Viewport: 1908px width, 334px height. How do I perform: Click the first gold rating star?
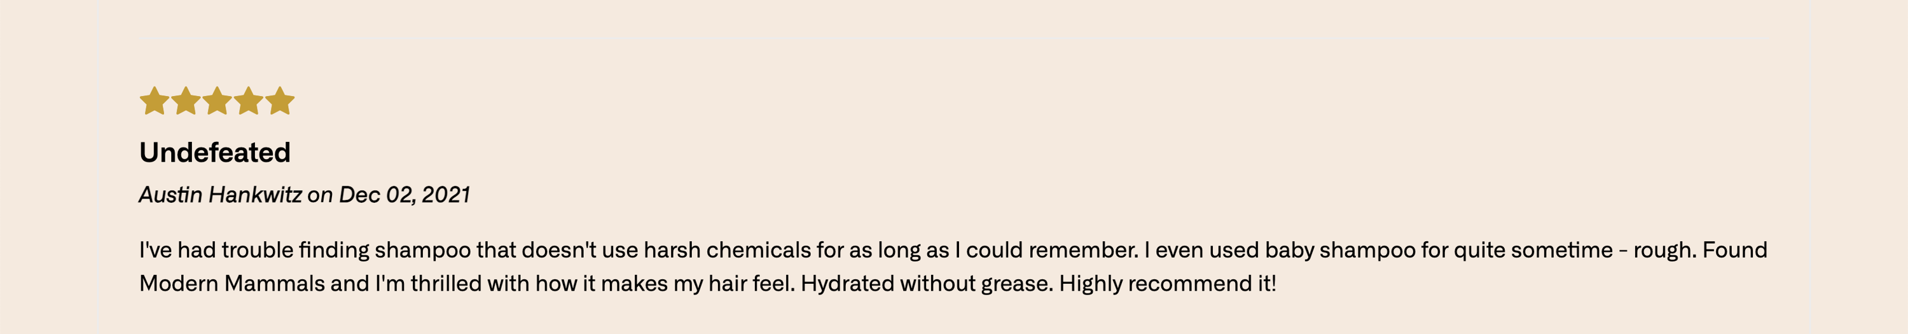click(154, 101)
